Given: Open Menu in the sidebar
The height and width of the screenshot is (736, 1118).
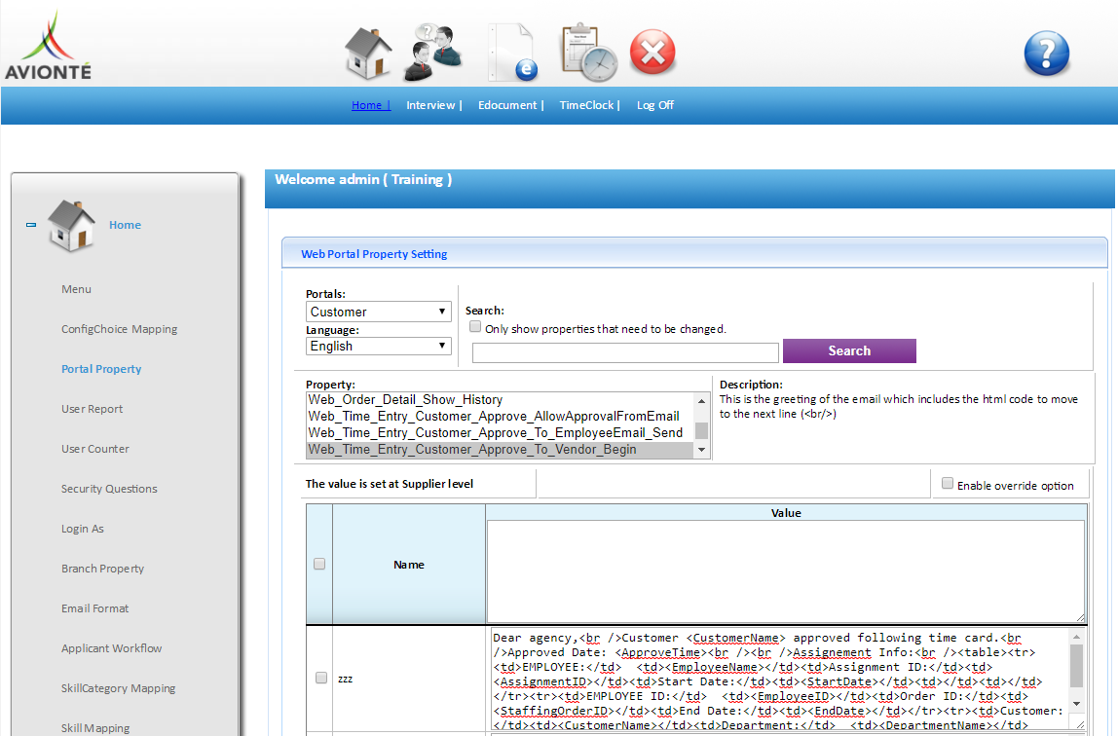Looking at the screenshot, I should point(76,289).
